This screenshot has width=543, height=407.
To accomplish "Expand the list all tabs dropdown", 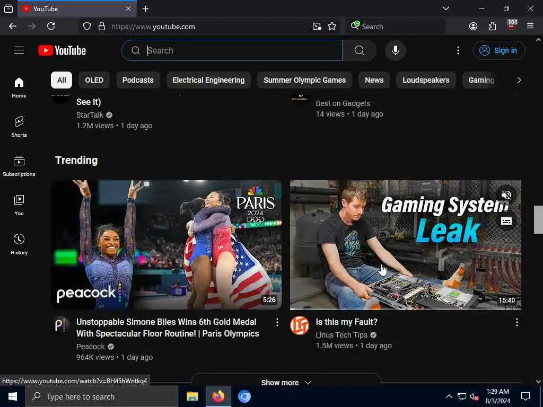I will pos(445,8).
